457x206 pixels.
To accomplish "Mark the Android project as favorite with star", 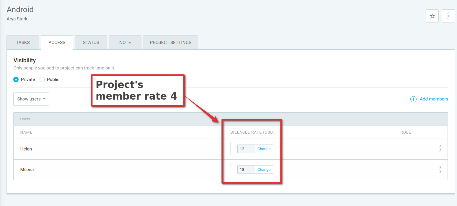I will click(x=432, y=16).
